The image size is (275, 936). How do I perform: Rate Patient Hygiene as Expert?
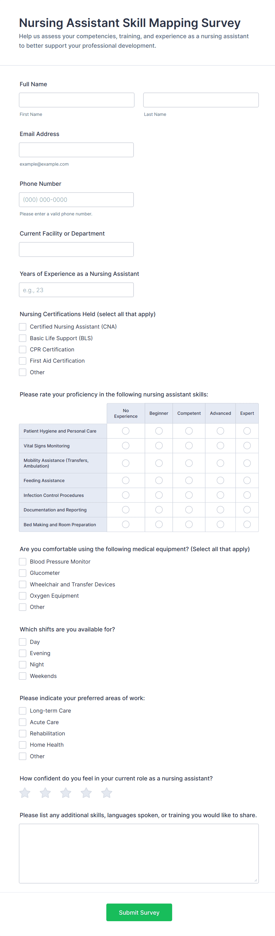pyautogui.click(x=247, y=431)
